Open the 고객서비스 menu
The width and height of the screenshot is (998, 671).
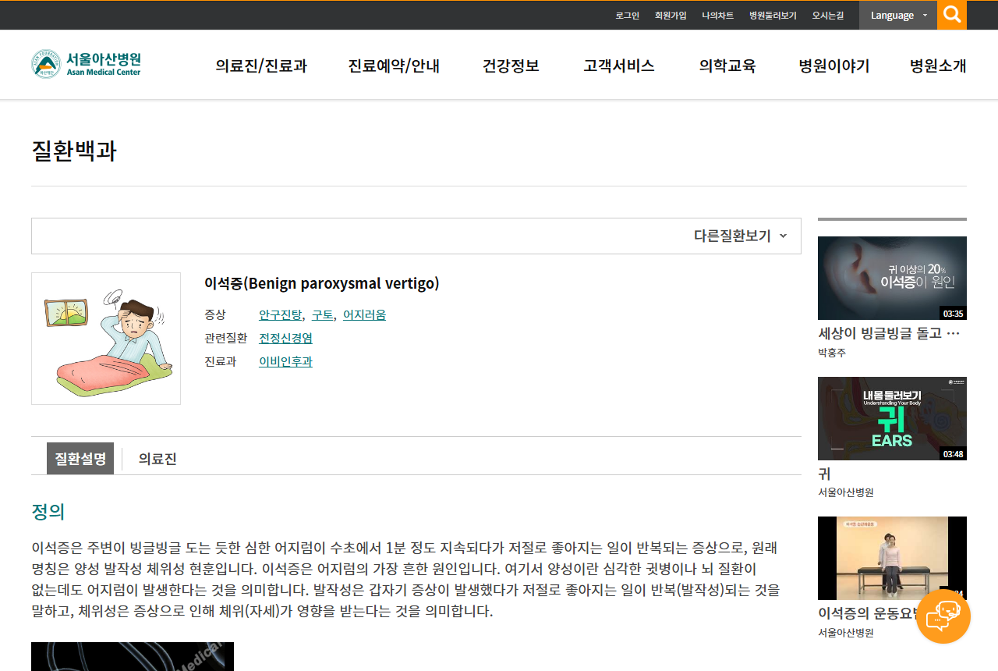[x=619, y=66]
